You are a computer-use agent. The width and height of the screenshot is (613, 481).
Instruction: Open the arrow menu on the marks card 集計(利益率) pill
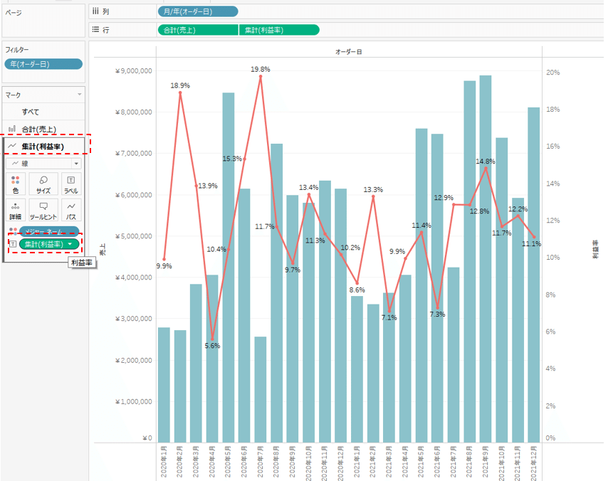tap(70, 244)
